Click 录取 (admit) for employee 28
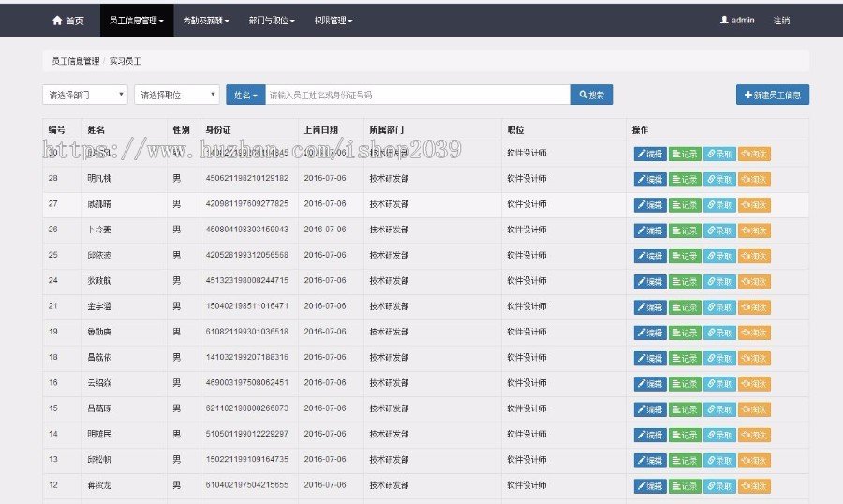This screenshot has width=843, height=504. coord(719,179)
